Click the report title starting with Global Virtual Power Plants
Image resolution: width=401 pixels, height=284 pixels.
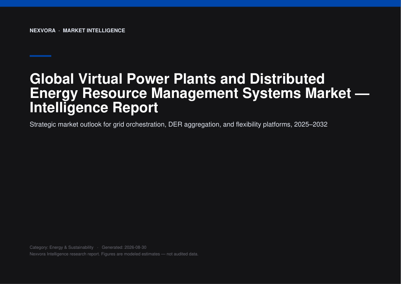200,93
